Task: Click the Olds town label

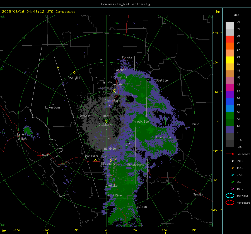Action: coord(106,116)
